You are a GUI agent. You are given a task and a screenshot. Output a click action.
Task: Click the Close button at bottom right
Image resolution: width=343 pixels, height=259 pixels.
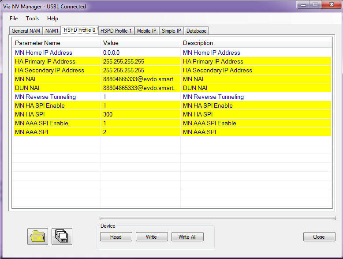(x=319, y=237)
